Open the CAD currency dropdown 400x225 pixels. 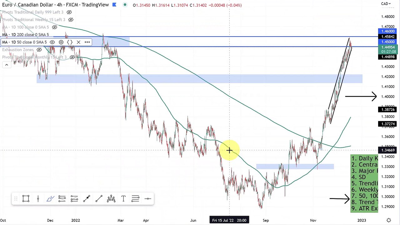click(x=386, y=4)
